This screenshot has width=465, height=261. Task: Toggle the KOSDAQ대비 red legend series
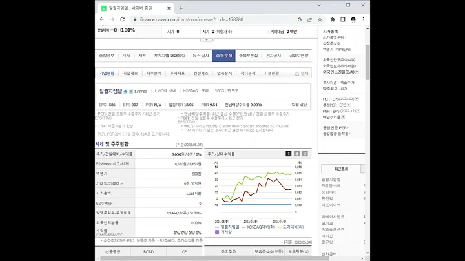(x=258, y=227)
